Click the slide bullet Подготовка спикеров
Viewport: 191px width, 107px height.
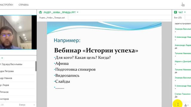pyautogui.click(x=75, y=69)
